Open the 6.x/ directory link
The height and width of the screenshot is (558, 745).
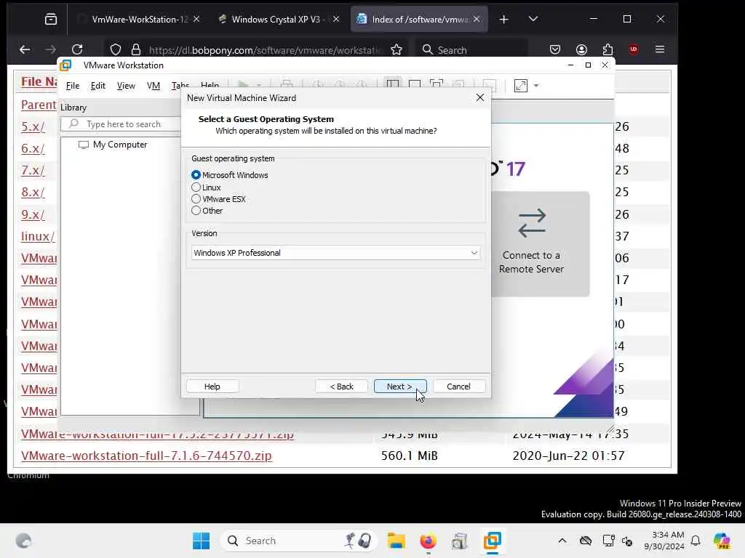tap(33, 148)
